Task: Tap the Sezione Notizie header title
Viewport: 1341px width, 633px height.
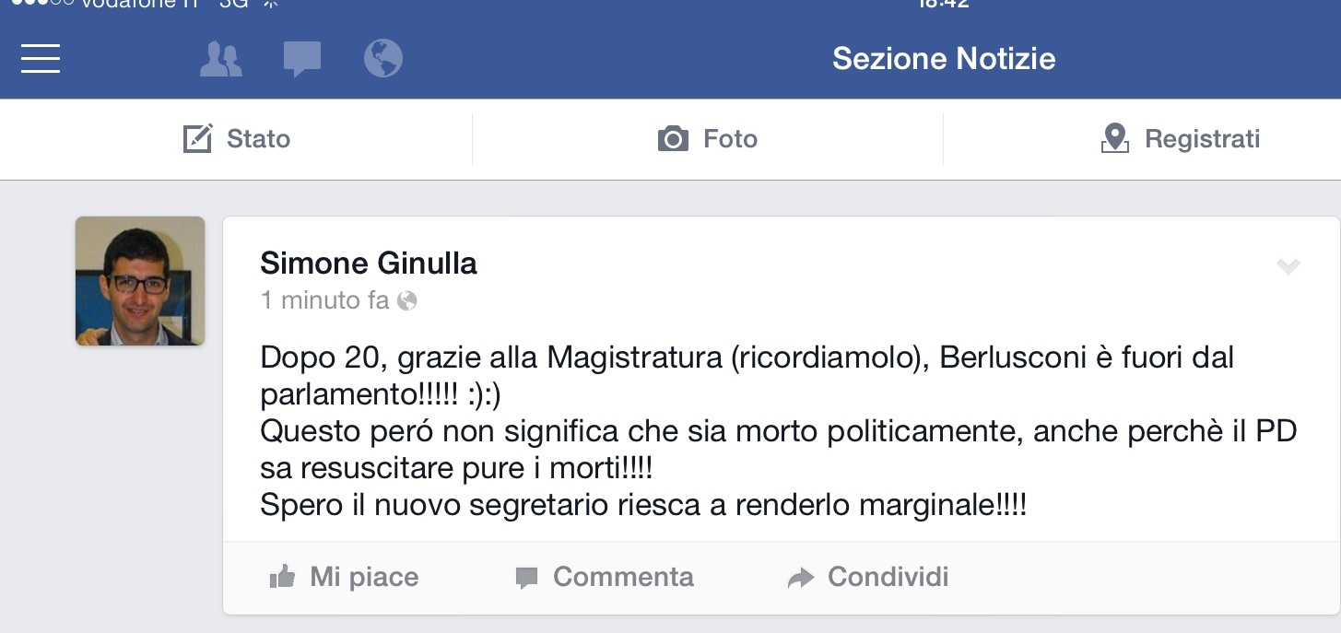Action: [x=944, y=59]
